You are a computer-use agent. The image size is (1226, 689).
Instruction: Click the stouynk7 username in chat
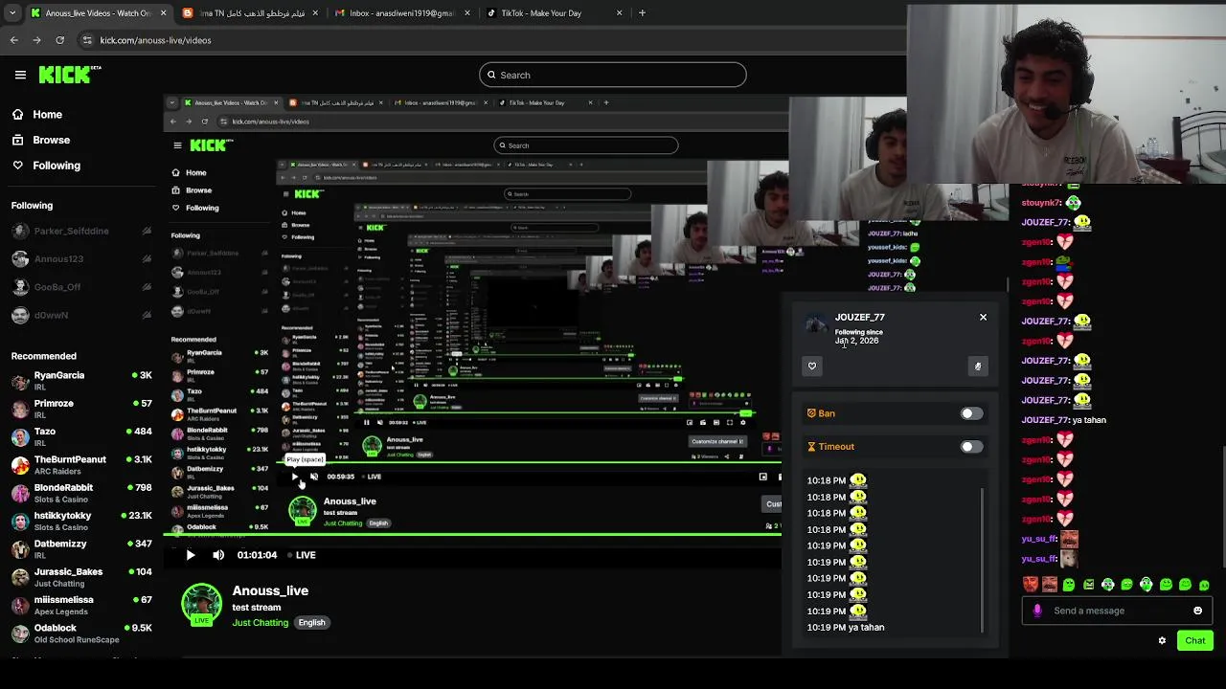1041,203
